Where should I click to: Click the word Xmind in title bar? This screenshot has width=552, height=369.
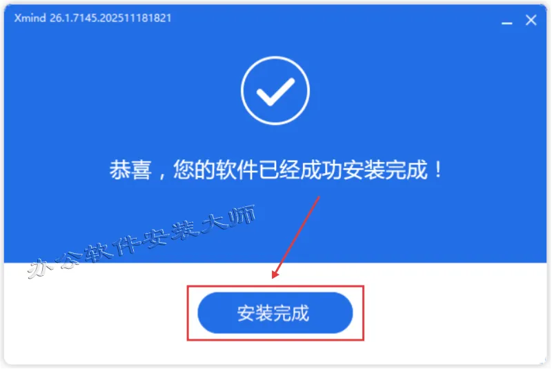point(30,18)
